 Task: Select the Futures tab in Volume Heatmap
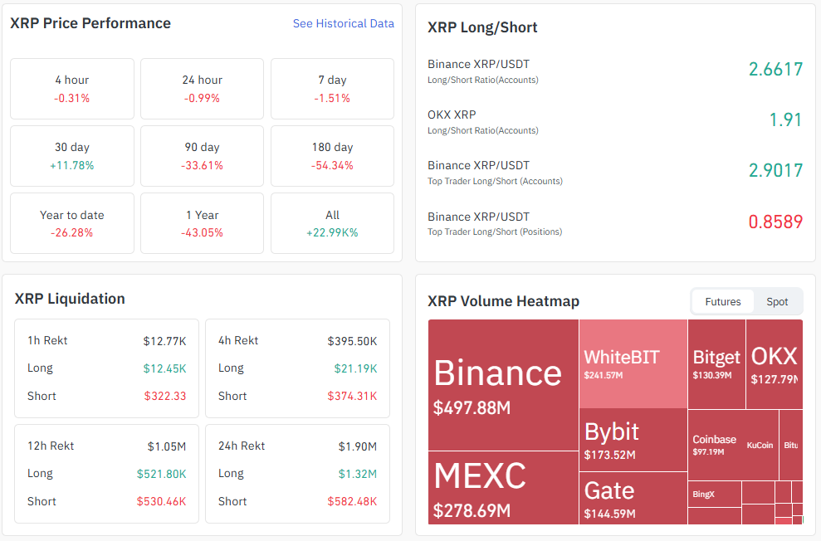(722, 302)
